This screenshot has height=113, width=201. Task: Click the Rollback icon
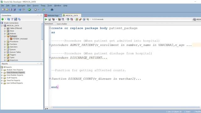pyautogui.click(x=72, y=19)
